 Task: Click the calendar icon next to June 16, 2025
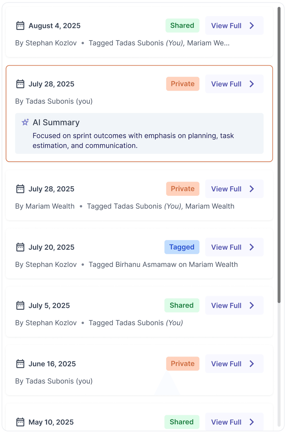coord(20,364)
